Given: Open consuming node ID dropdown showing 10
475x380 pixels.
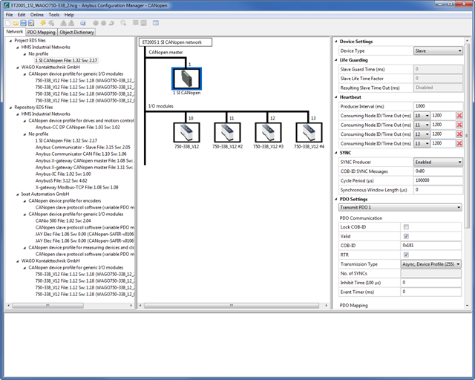Looking at the screenshot, I should coord(422,116).
